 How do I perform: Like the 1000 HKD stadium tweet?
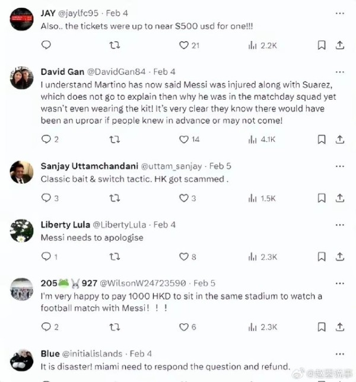tap(184, 327)
